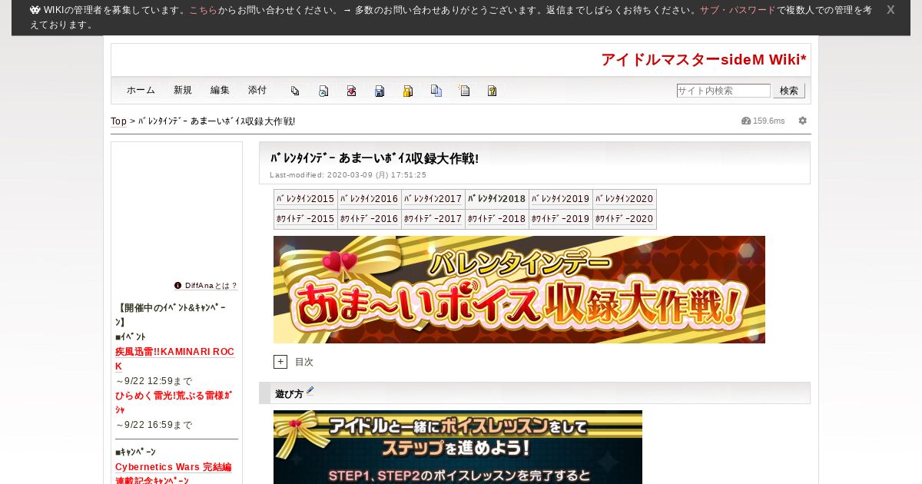The image size is (922, 484).
Task: Click the two overlapping pages toolbar icon
Action: click(x=295, y=91)
